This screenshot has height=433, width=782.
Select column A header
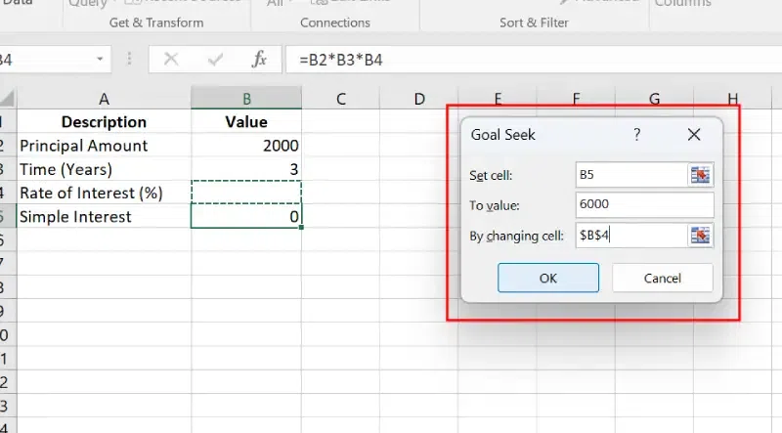(x=104, y=99)
